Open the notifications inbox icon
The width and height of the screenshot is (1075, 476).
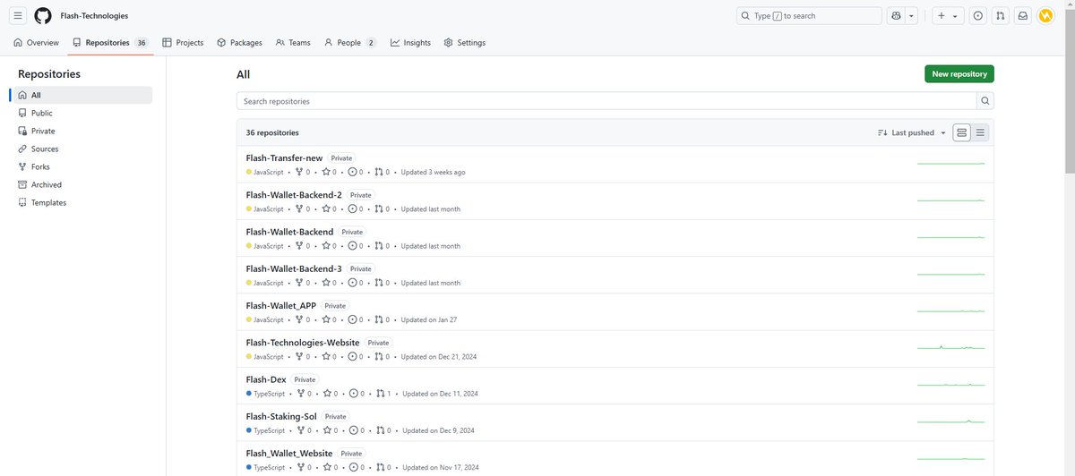click(x=1023, y=15)
